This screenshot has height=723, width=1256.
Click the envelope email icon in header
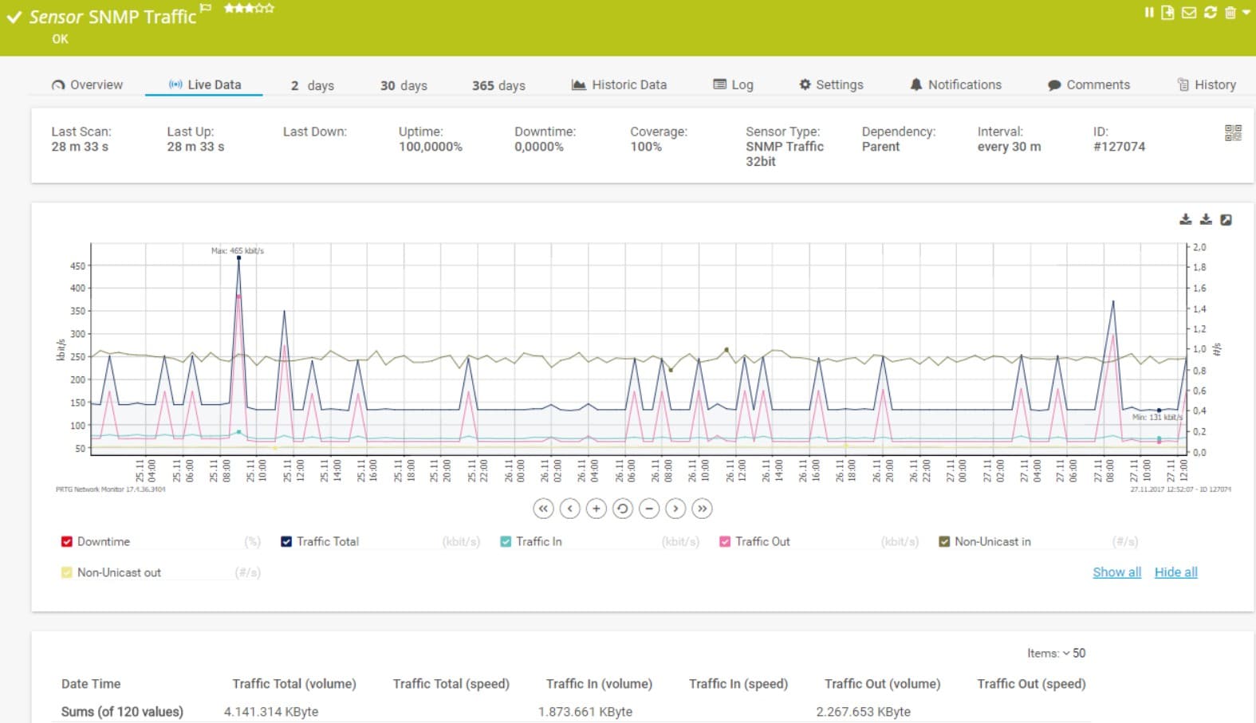(1189, 13)
